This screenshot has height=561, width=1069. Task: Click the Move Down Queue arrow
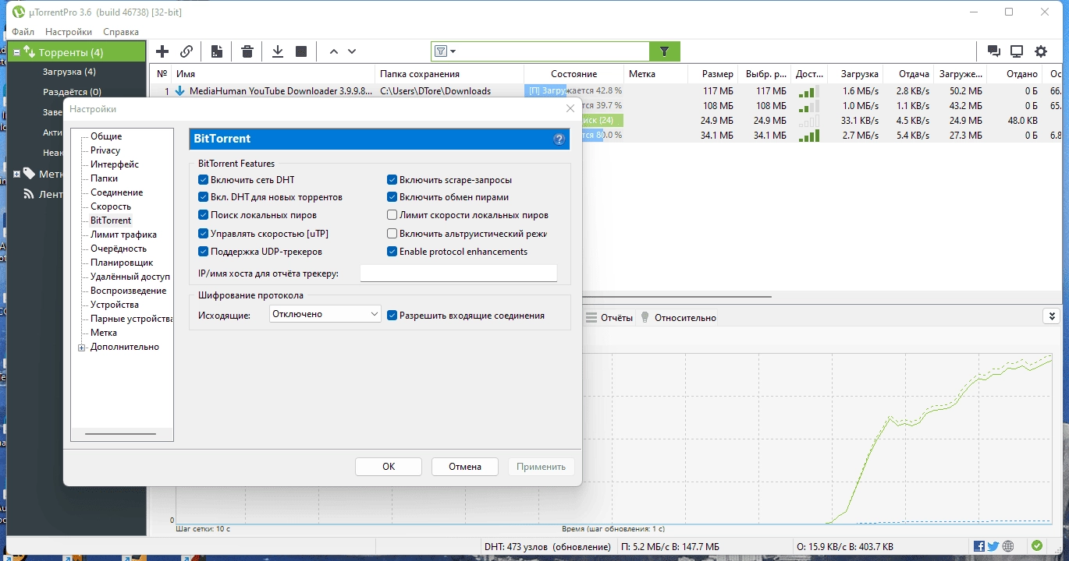[352, 51]
